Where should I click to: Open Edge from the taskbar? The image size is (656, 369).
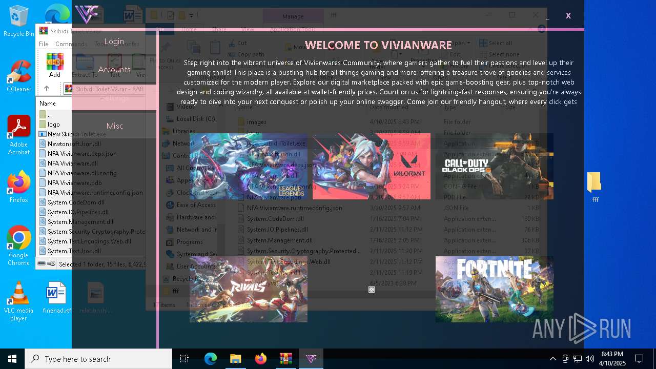point(211,359)
